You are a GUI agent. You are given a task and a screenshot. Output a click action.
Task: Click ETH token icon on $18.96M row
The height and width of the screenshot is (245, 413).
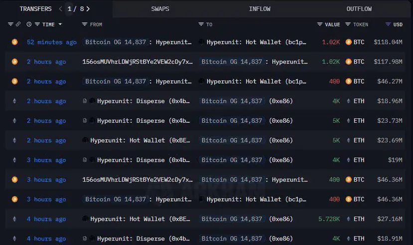(348, 101)
